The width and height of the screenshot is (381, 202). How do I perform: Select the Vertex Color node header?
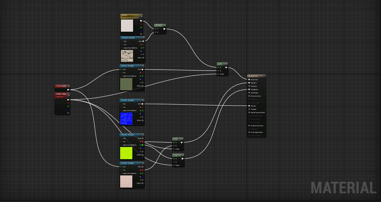click(62, 94)
